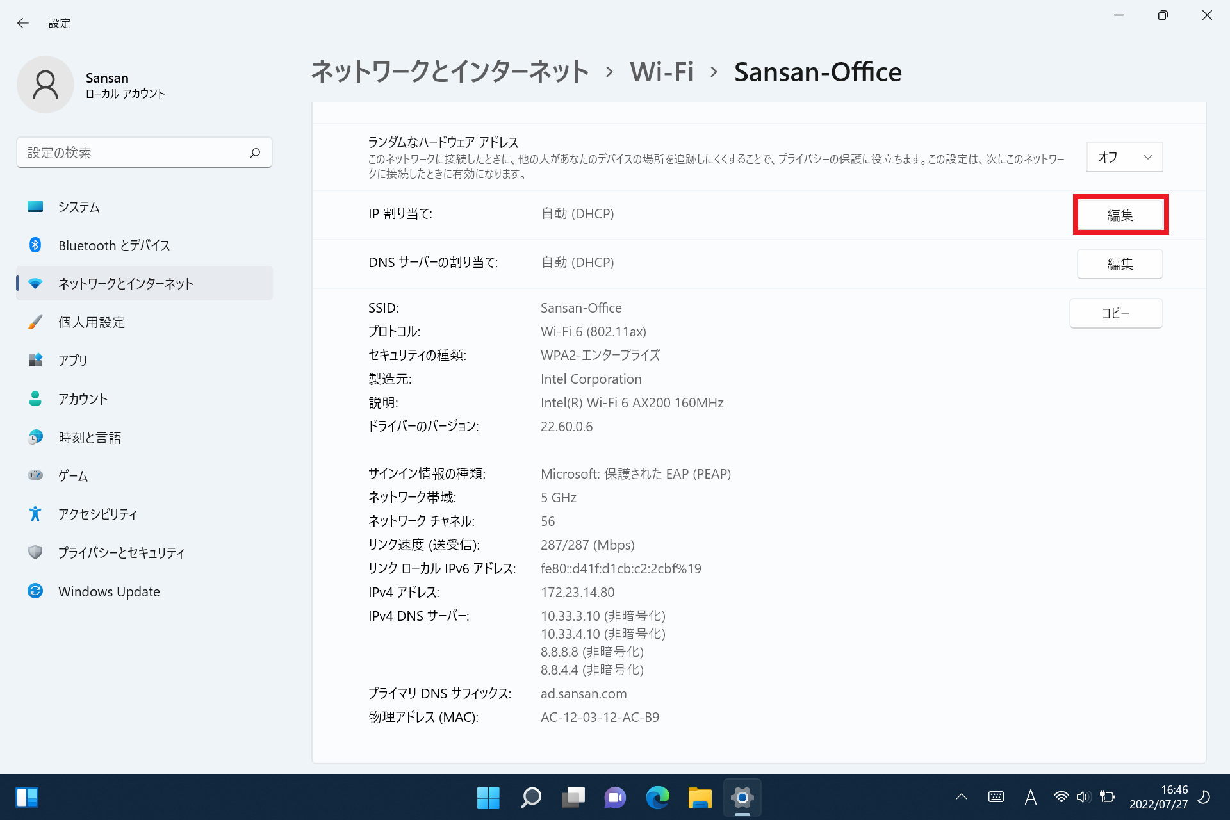Viewport: 1230px width, 820px height.
Task: Click the Settings gear on taskbar
Action: 742,798
